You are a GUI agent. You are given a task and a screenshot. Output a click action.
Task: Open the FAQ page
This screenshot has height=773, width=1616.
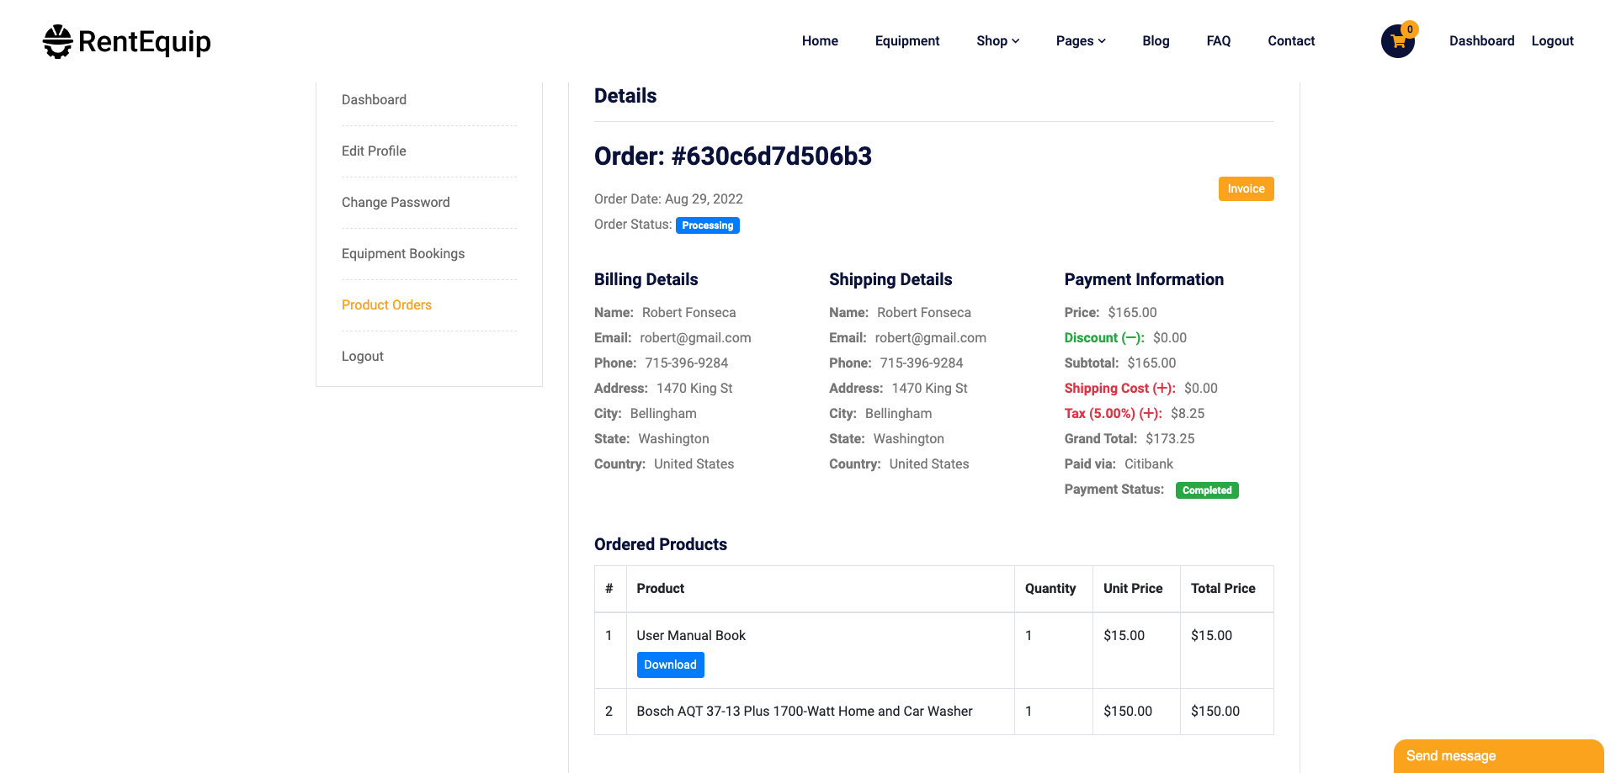(x=1219, y=41)
